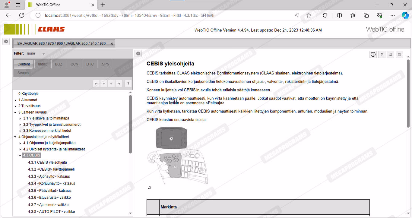Open help via the question mark next to the print icon

(382, 54)
